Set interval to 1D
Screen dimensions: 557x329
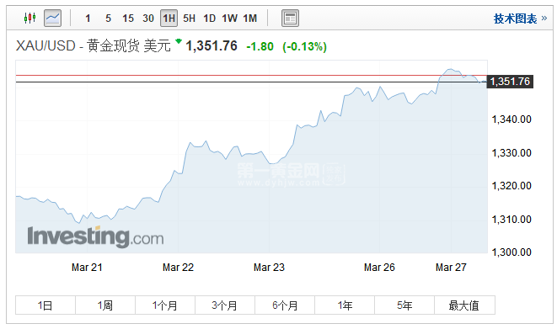[x=209, y=18]
